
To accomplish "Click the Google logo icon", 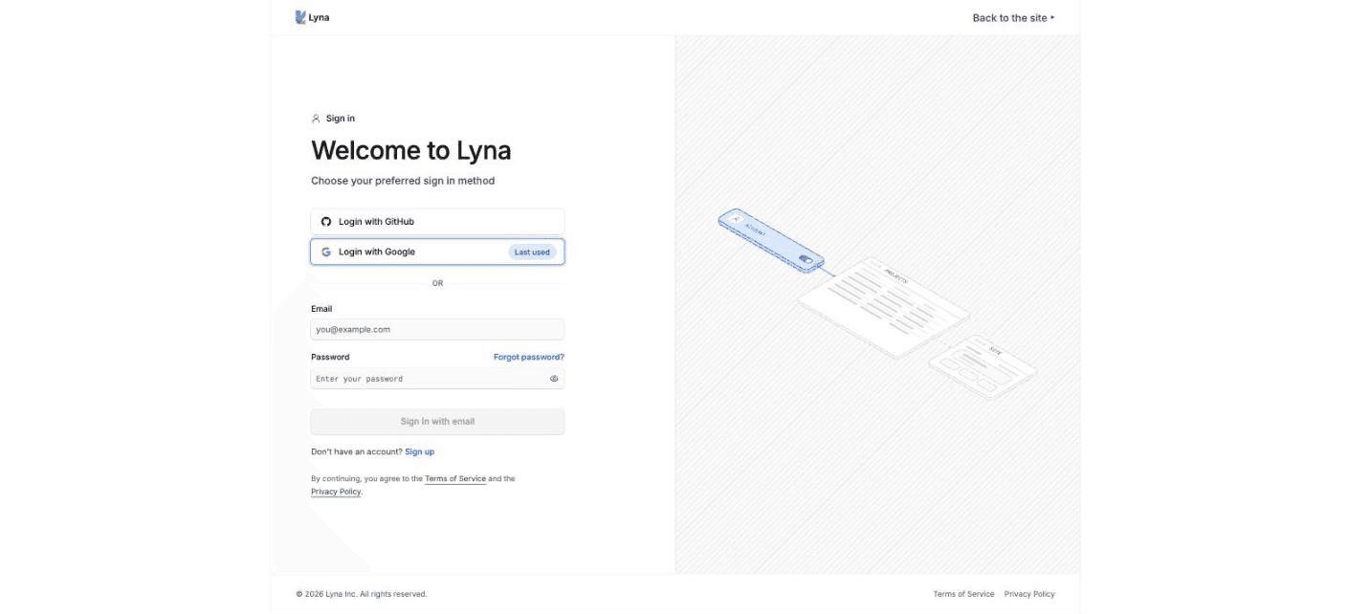I will click(326, 252).
